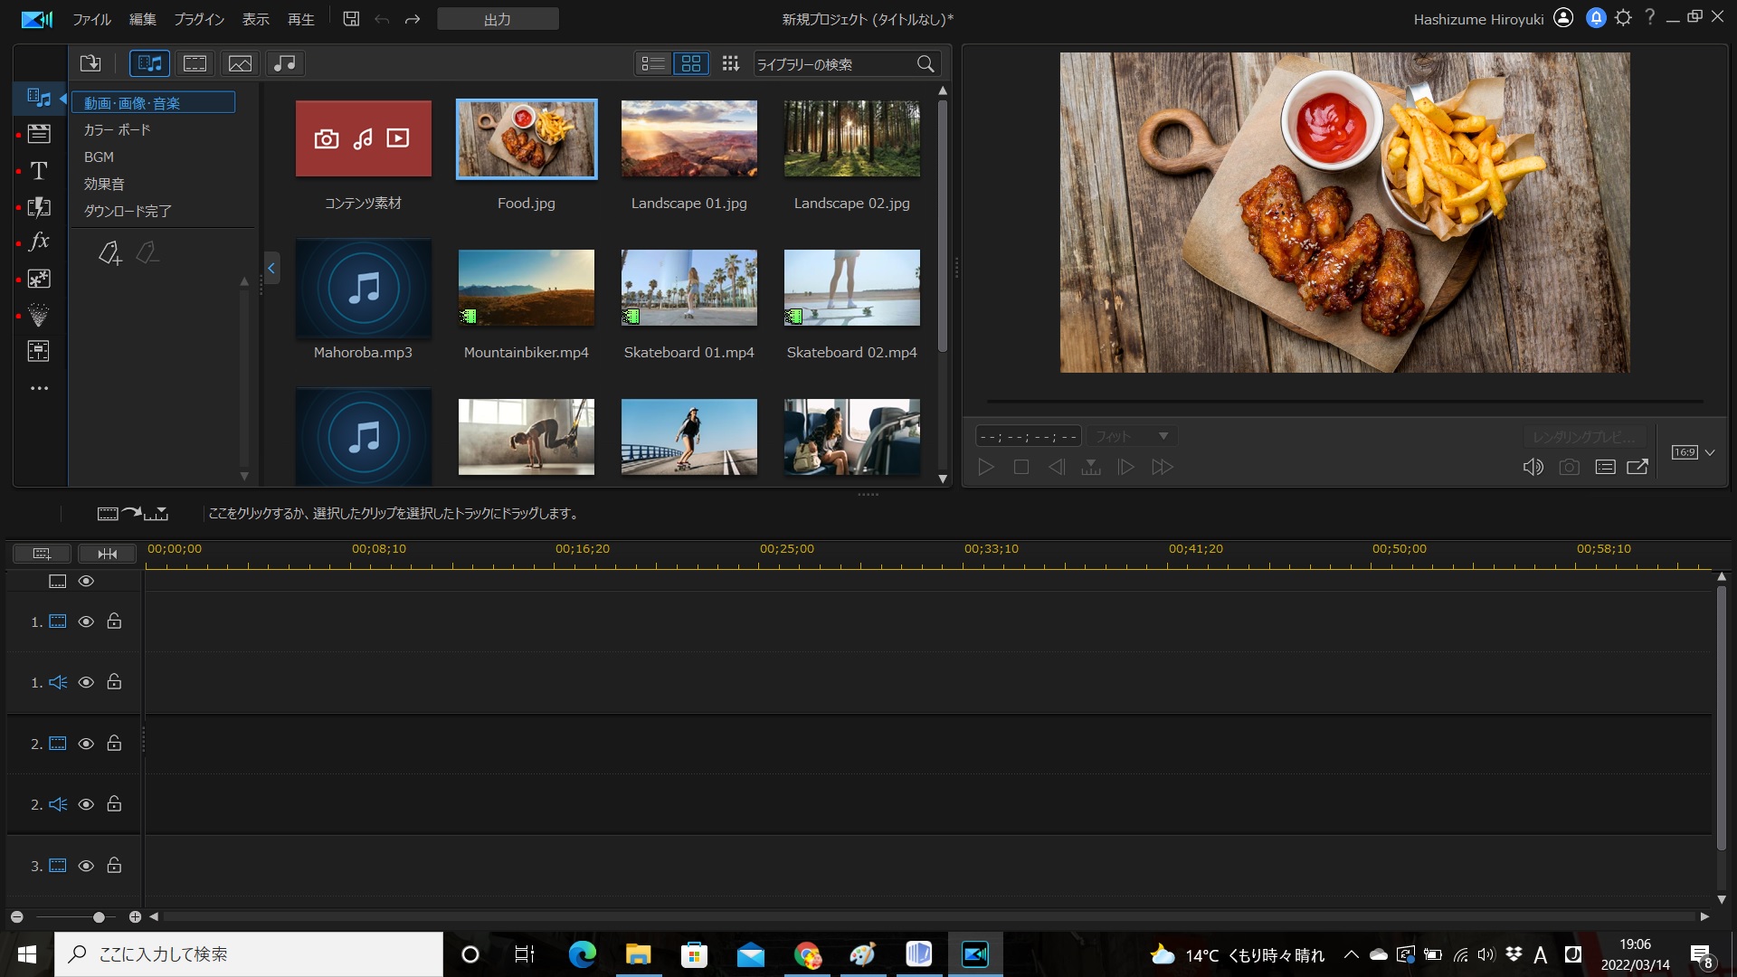This screenshot has width=1737, height=977.
Task: Open the Audio Mixing Room icon
Action: click(39, 351)
